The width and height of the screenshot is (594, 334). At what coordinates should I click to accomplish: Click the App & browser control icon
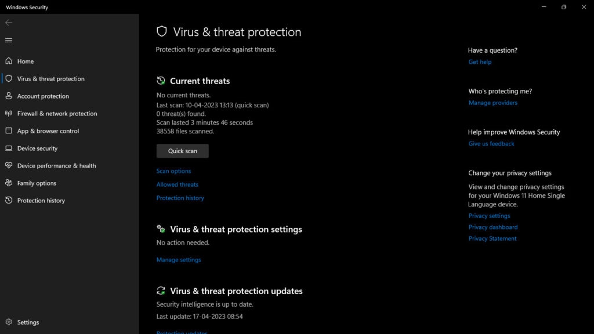(9, 131)
